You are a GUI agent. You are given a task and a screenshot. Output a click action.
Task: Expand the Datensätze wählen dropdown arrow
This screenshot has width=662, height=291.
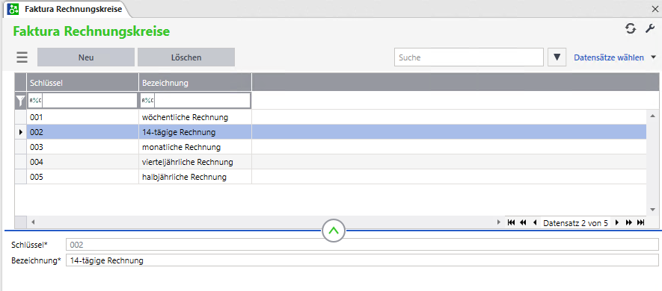point(654,57)
